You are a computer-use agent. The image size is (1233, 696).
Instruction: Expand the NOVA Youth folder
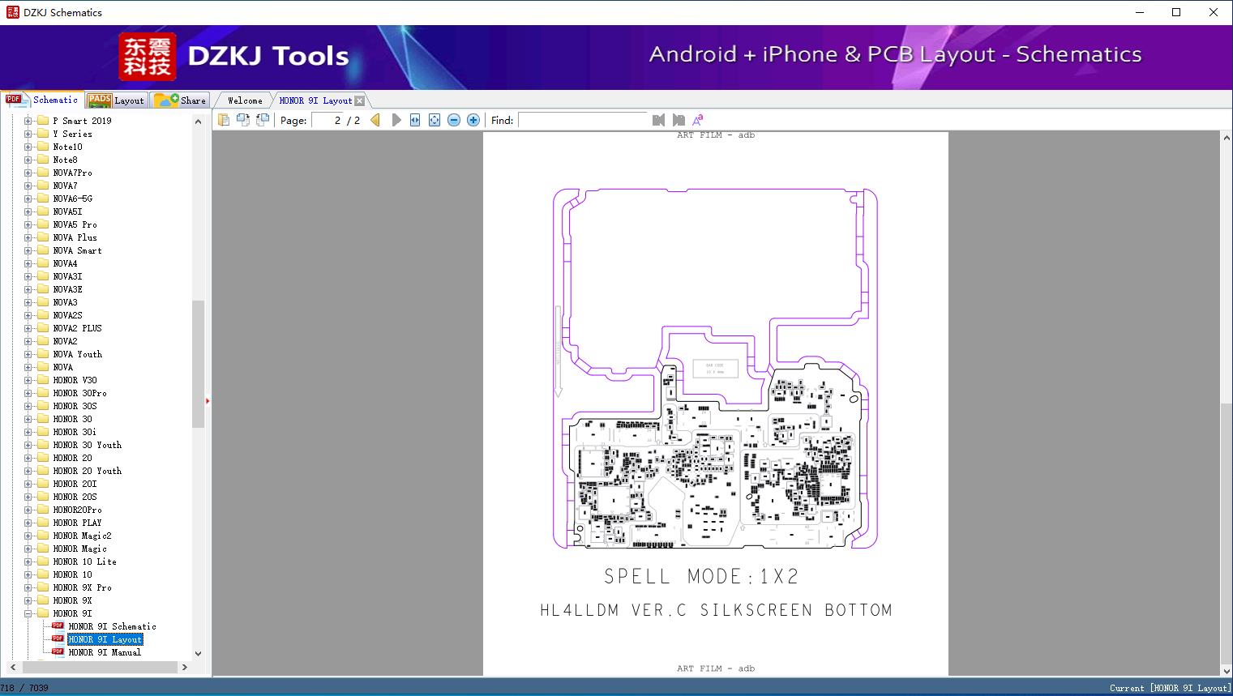pos(28,354)
